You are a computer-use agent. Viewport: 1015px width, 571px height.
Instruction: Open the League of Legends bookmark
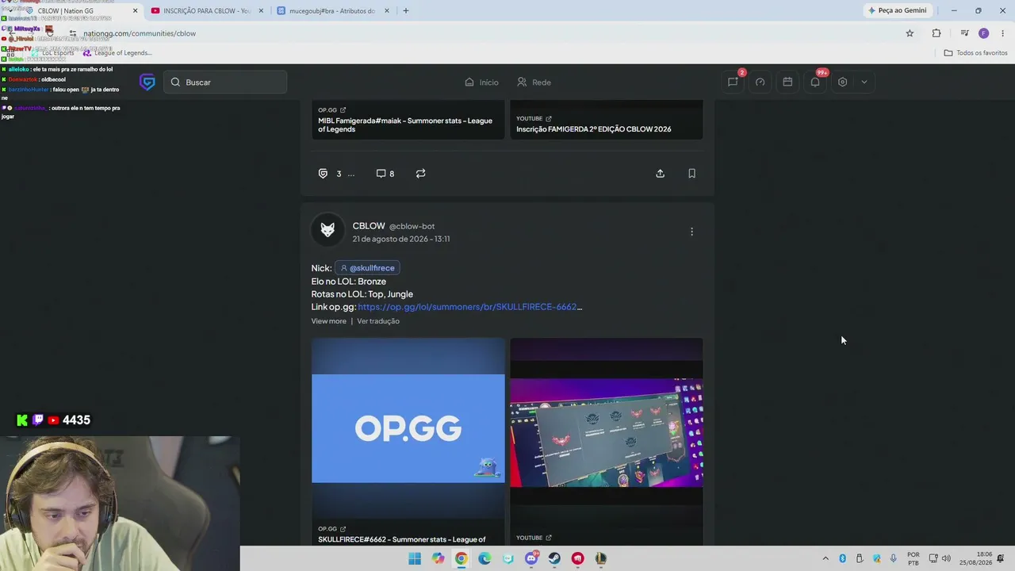(x=117, y=53)
